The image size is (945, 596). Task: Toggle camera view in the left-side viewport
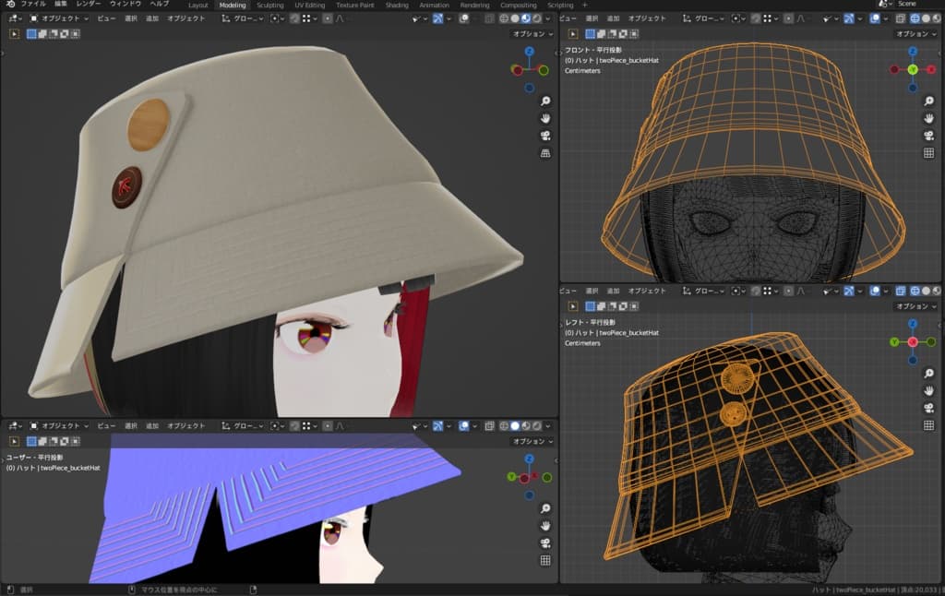click(928, 408)
